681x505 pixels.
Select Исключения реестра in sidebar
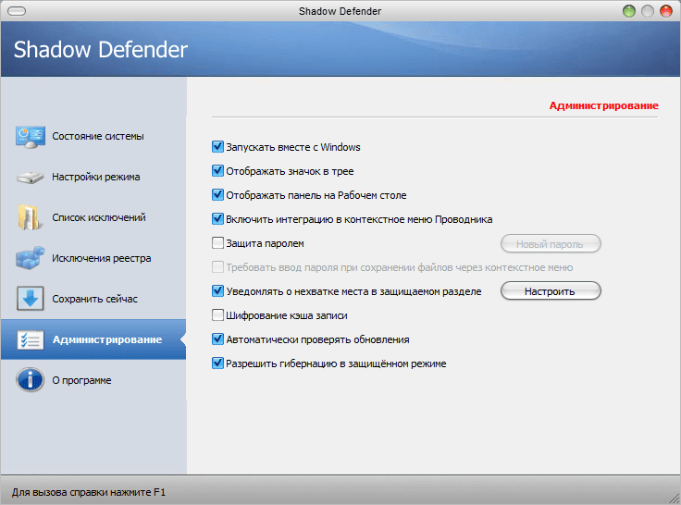point(93,258)
